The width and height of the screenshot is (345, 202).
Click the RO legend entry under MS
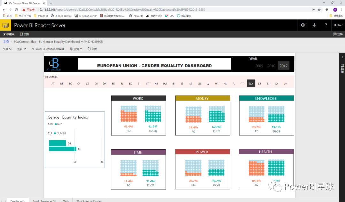click(x=58, y=124)
